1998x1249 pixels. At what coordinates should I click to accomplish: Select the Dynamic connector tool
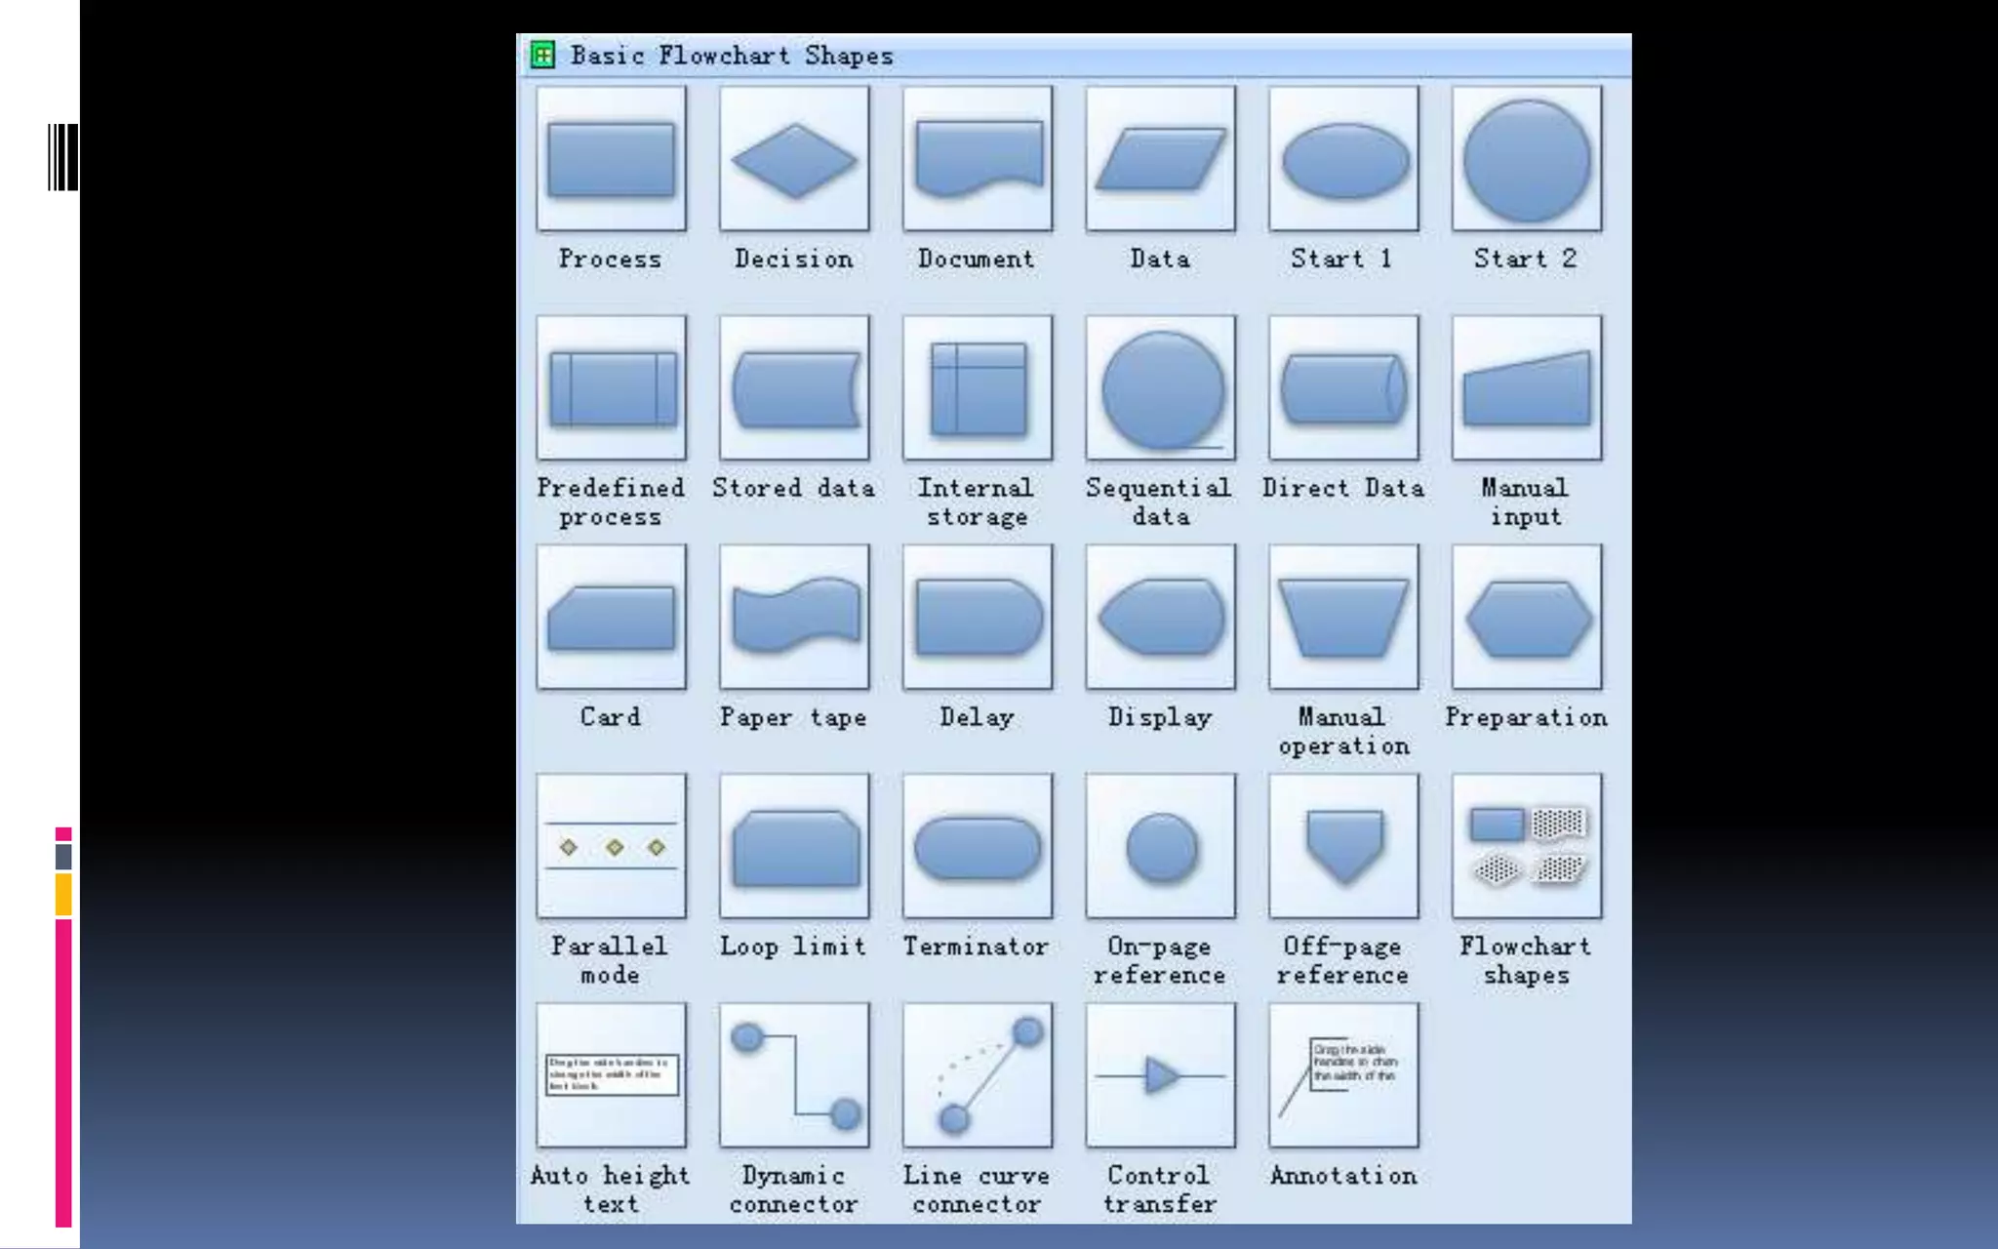click(794, 1075)
